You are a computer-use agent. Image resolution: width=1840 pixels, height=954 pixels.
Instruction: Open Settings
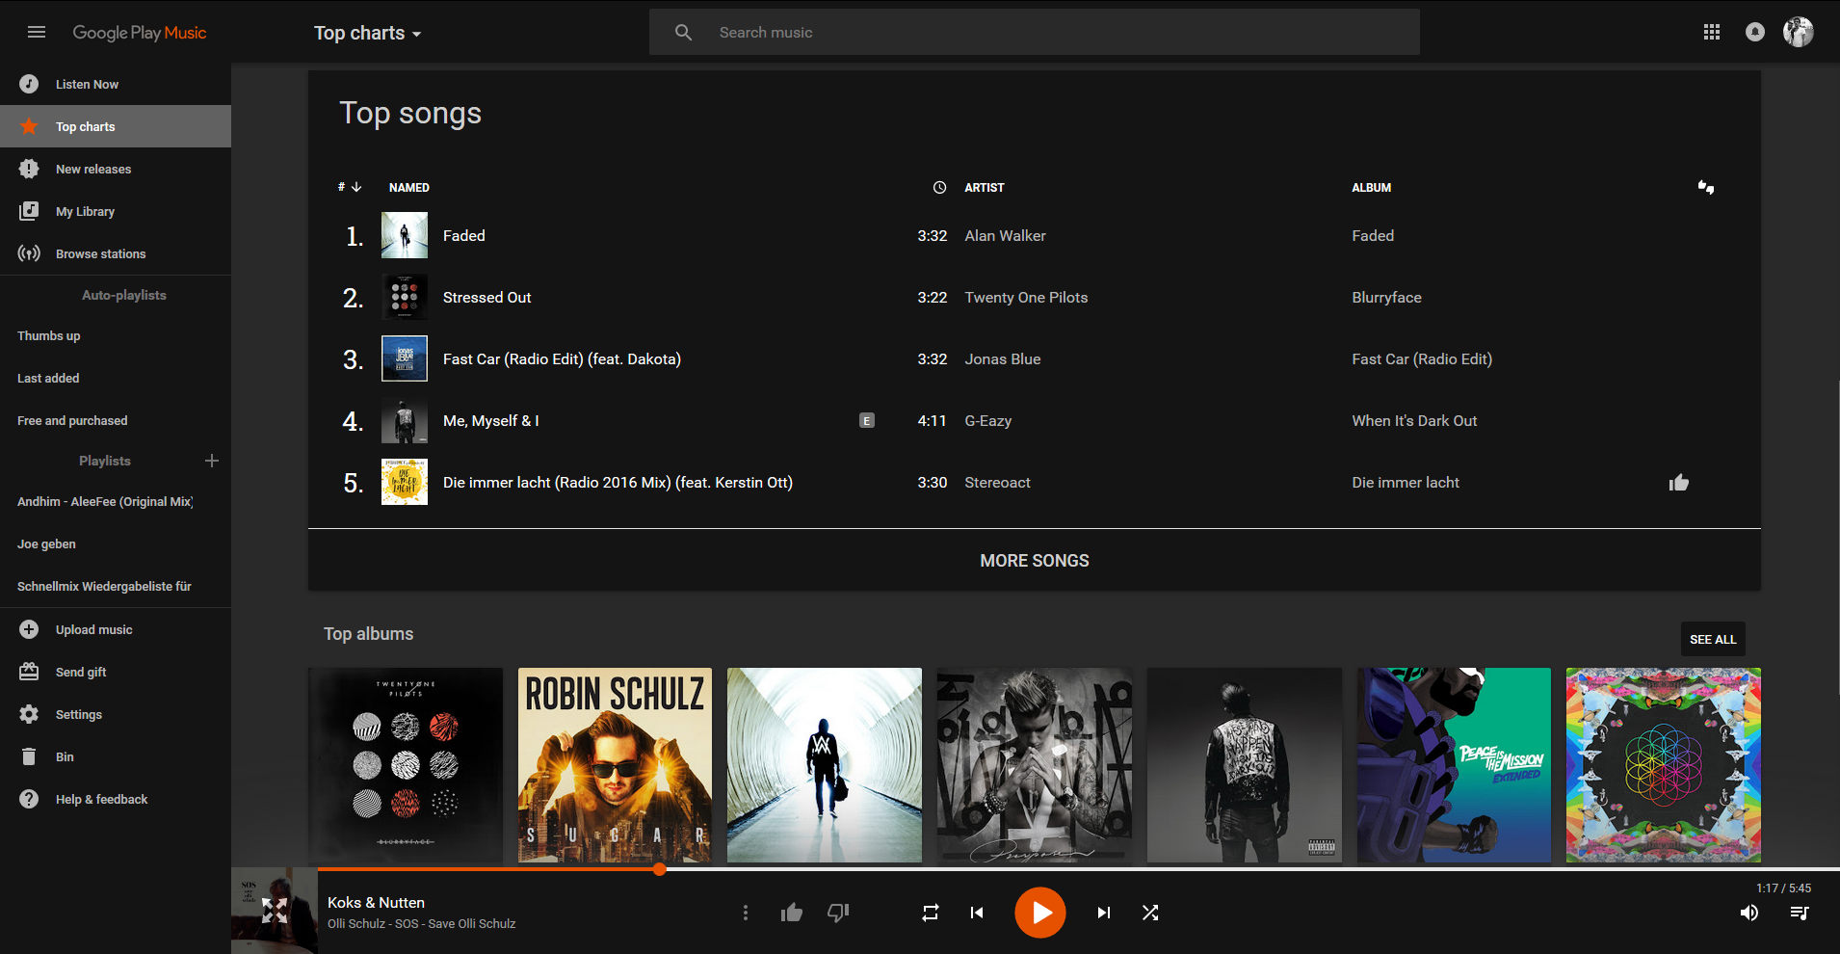[x=116, y=714]
